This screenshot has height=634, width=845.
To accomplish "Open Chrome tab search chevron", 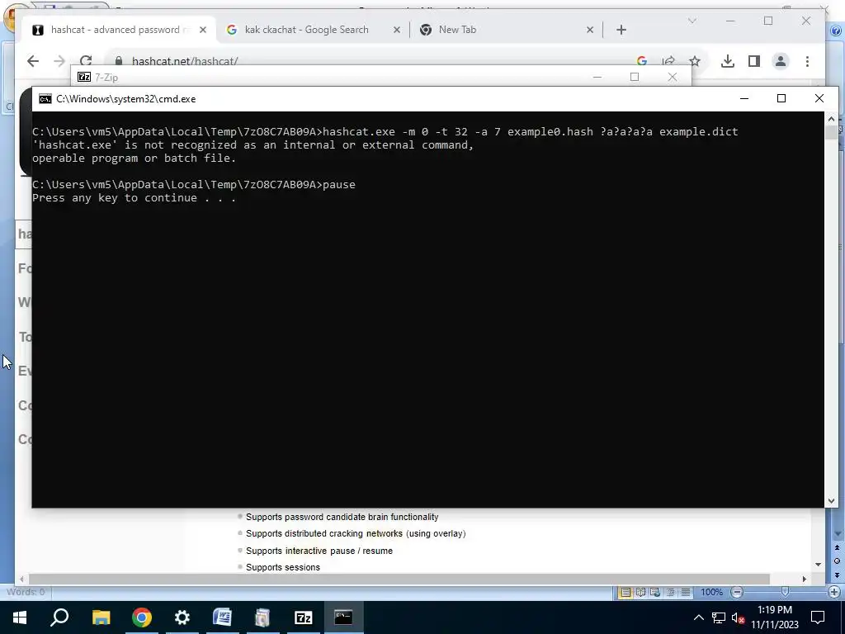I will (692, 21).
